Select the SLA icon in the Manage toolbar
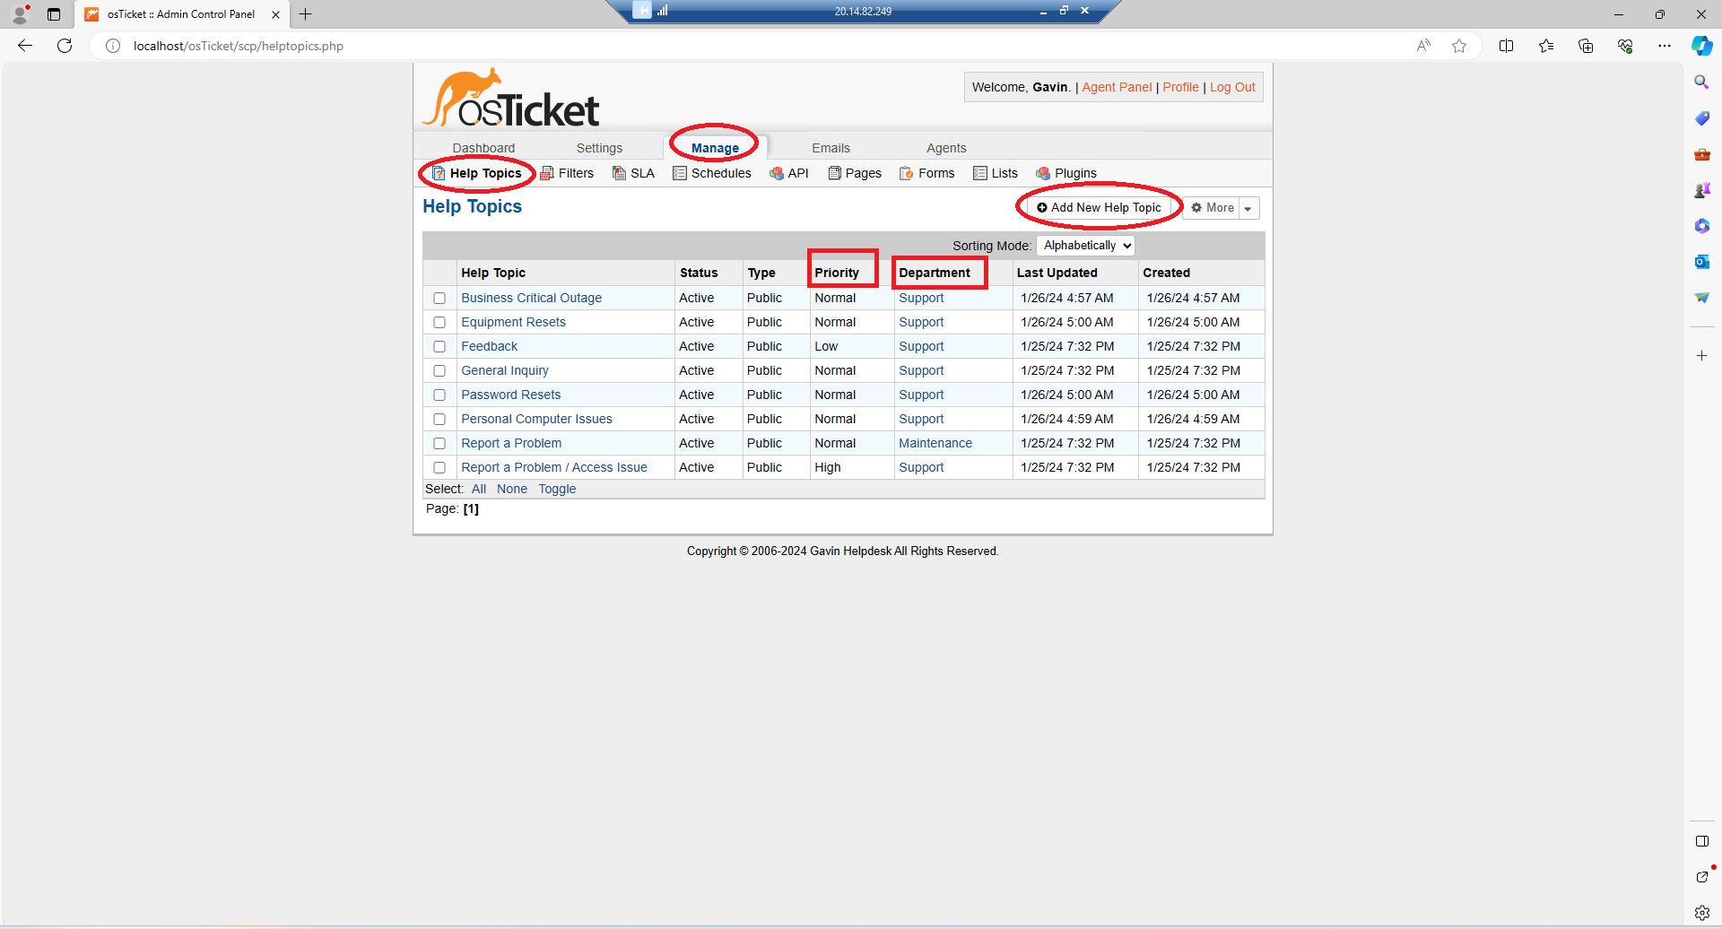 pyautogui.click(x=618, y=173)
